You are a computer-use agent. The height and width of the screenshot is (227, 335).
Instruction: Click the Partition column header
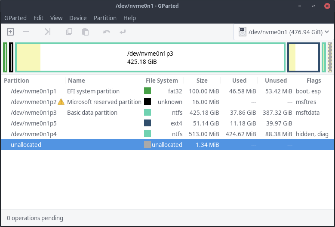(16, 81)
